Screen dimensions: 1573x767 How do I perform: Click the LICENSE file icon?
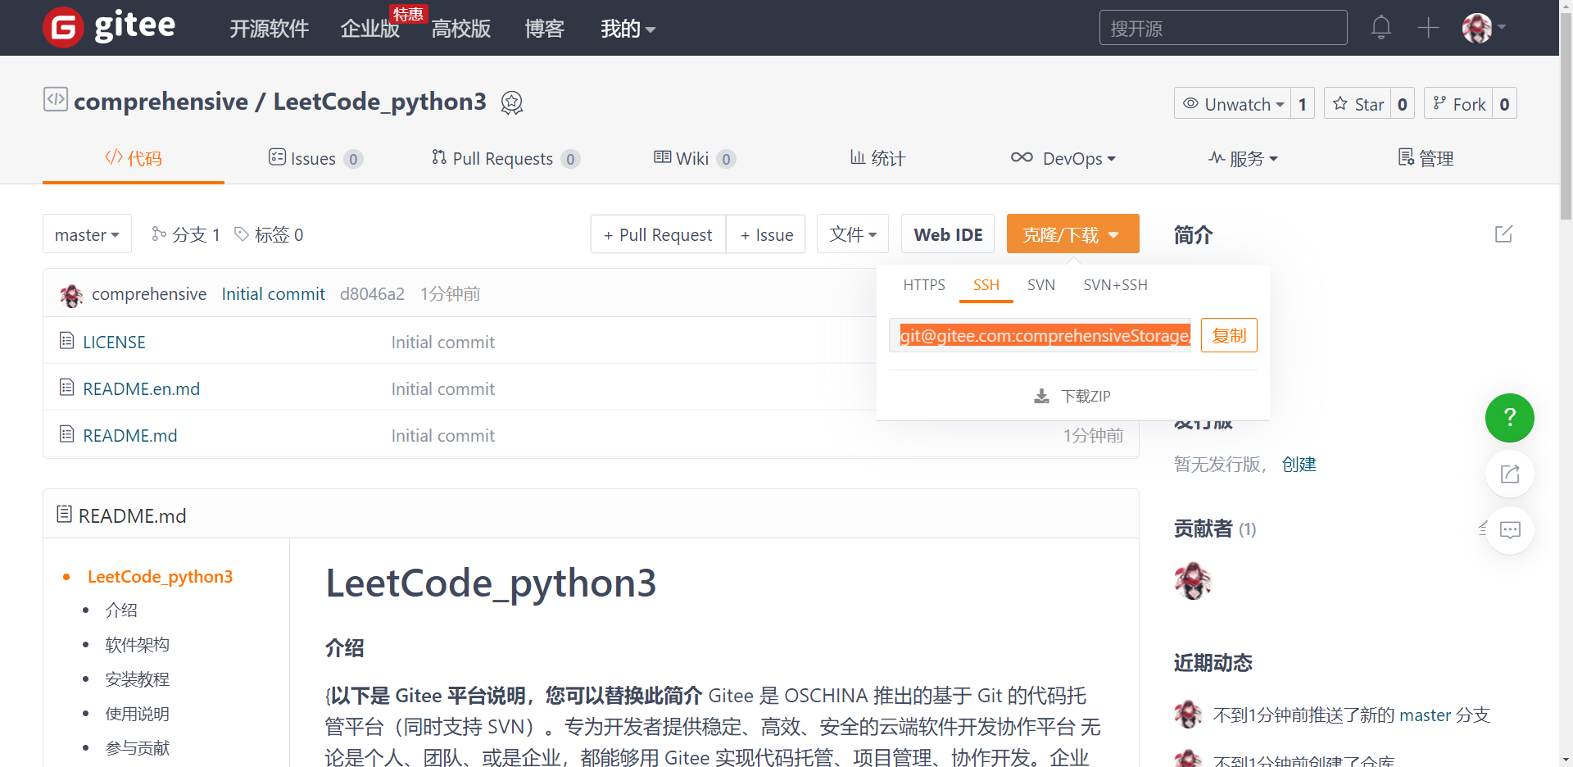pyautogui.click(x=66, y=340)
